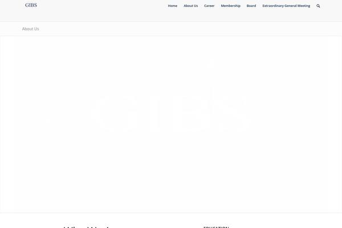Click the About Us page title
Screen dimensions: 342x228
click(x=31, y=29)
